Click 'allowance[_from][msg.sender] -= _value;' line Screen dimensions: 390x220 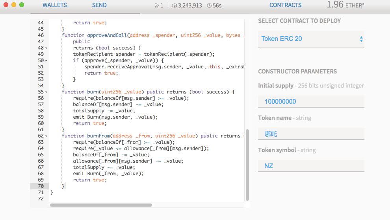pyautogui.click(x=128, y=161)
